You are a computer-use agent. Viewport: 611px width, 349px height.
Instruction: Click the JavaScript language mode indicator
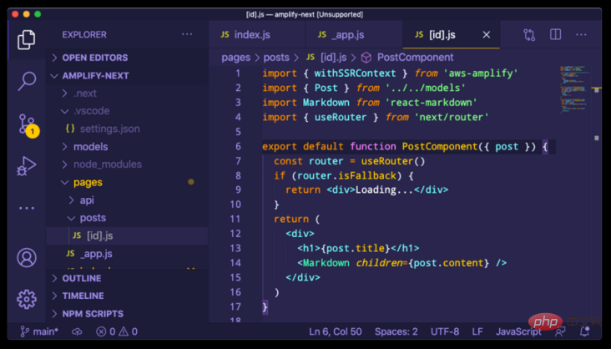(x=518, y=331)
